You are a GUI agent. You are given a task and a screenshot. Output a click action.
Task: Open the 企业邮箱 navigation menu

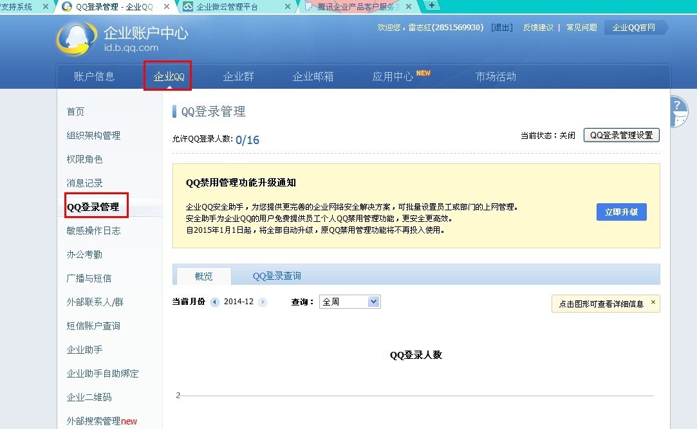pos(313,77)
